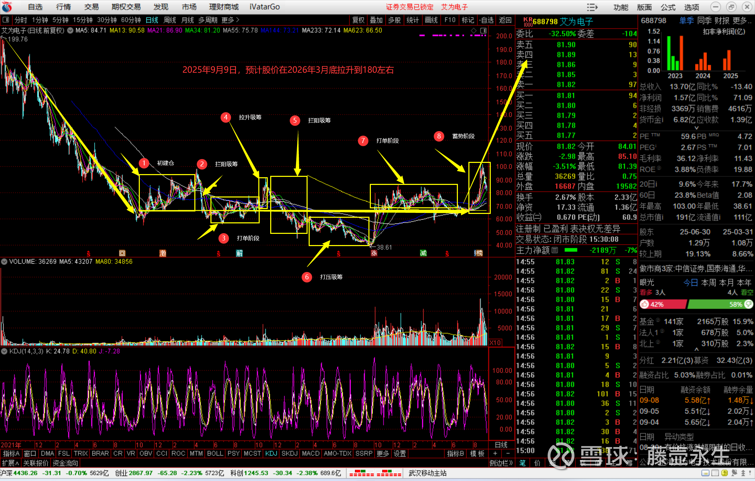Select MACD in the indicator bar

[x=310, y=453]
